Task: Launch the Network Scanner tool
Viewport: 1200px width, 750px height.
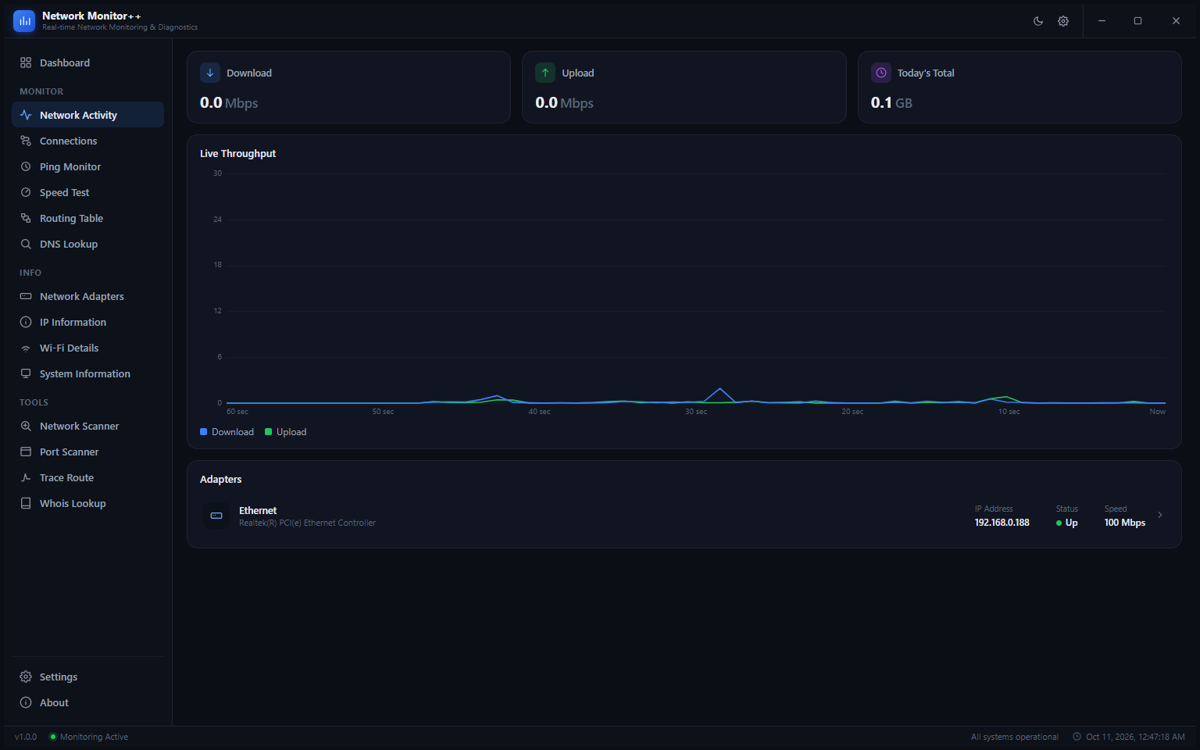Action: pyautogui.click(x=87, y=426)
